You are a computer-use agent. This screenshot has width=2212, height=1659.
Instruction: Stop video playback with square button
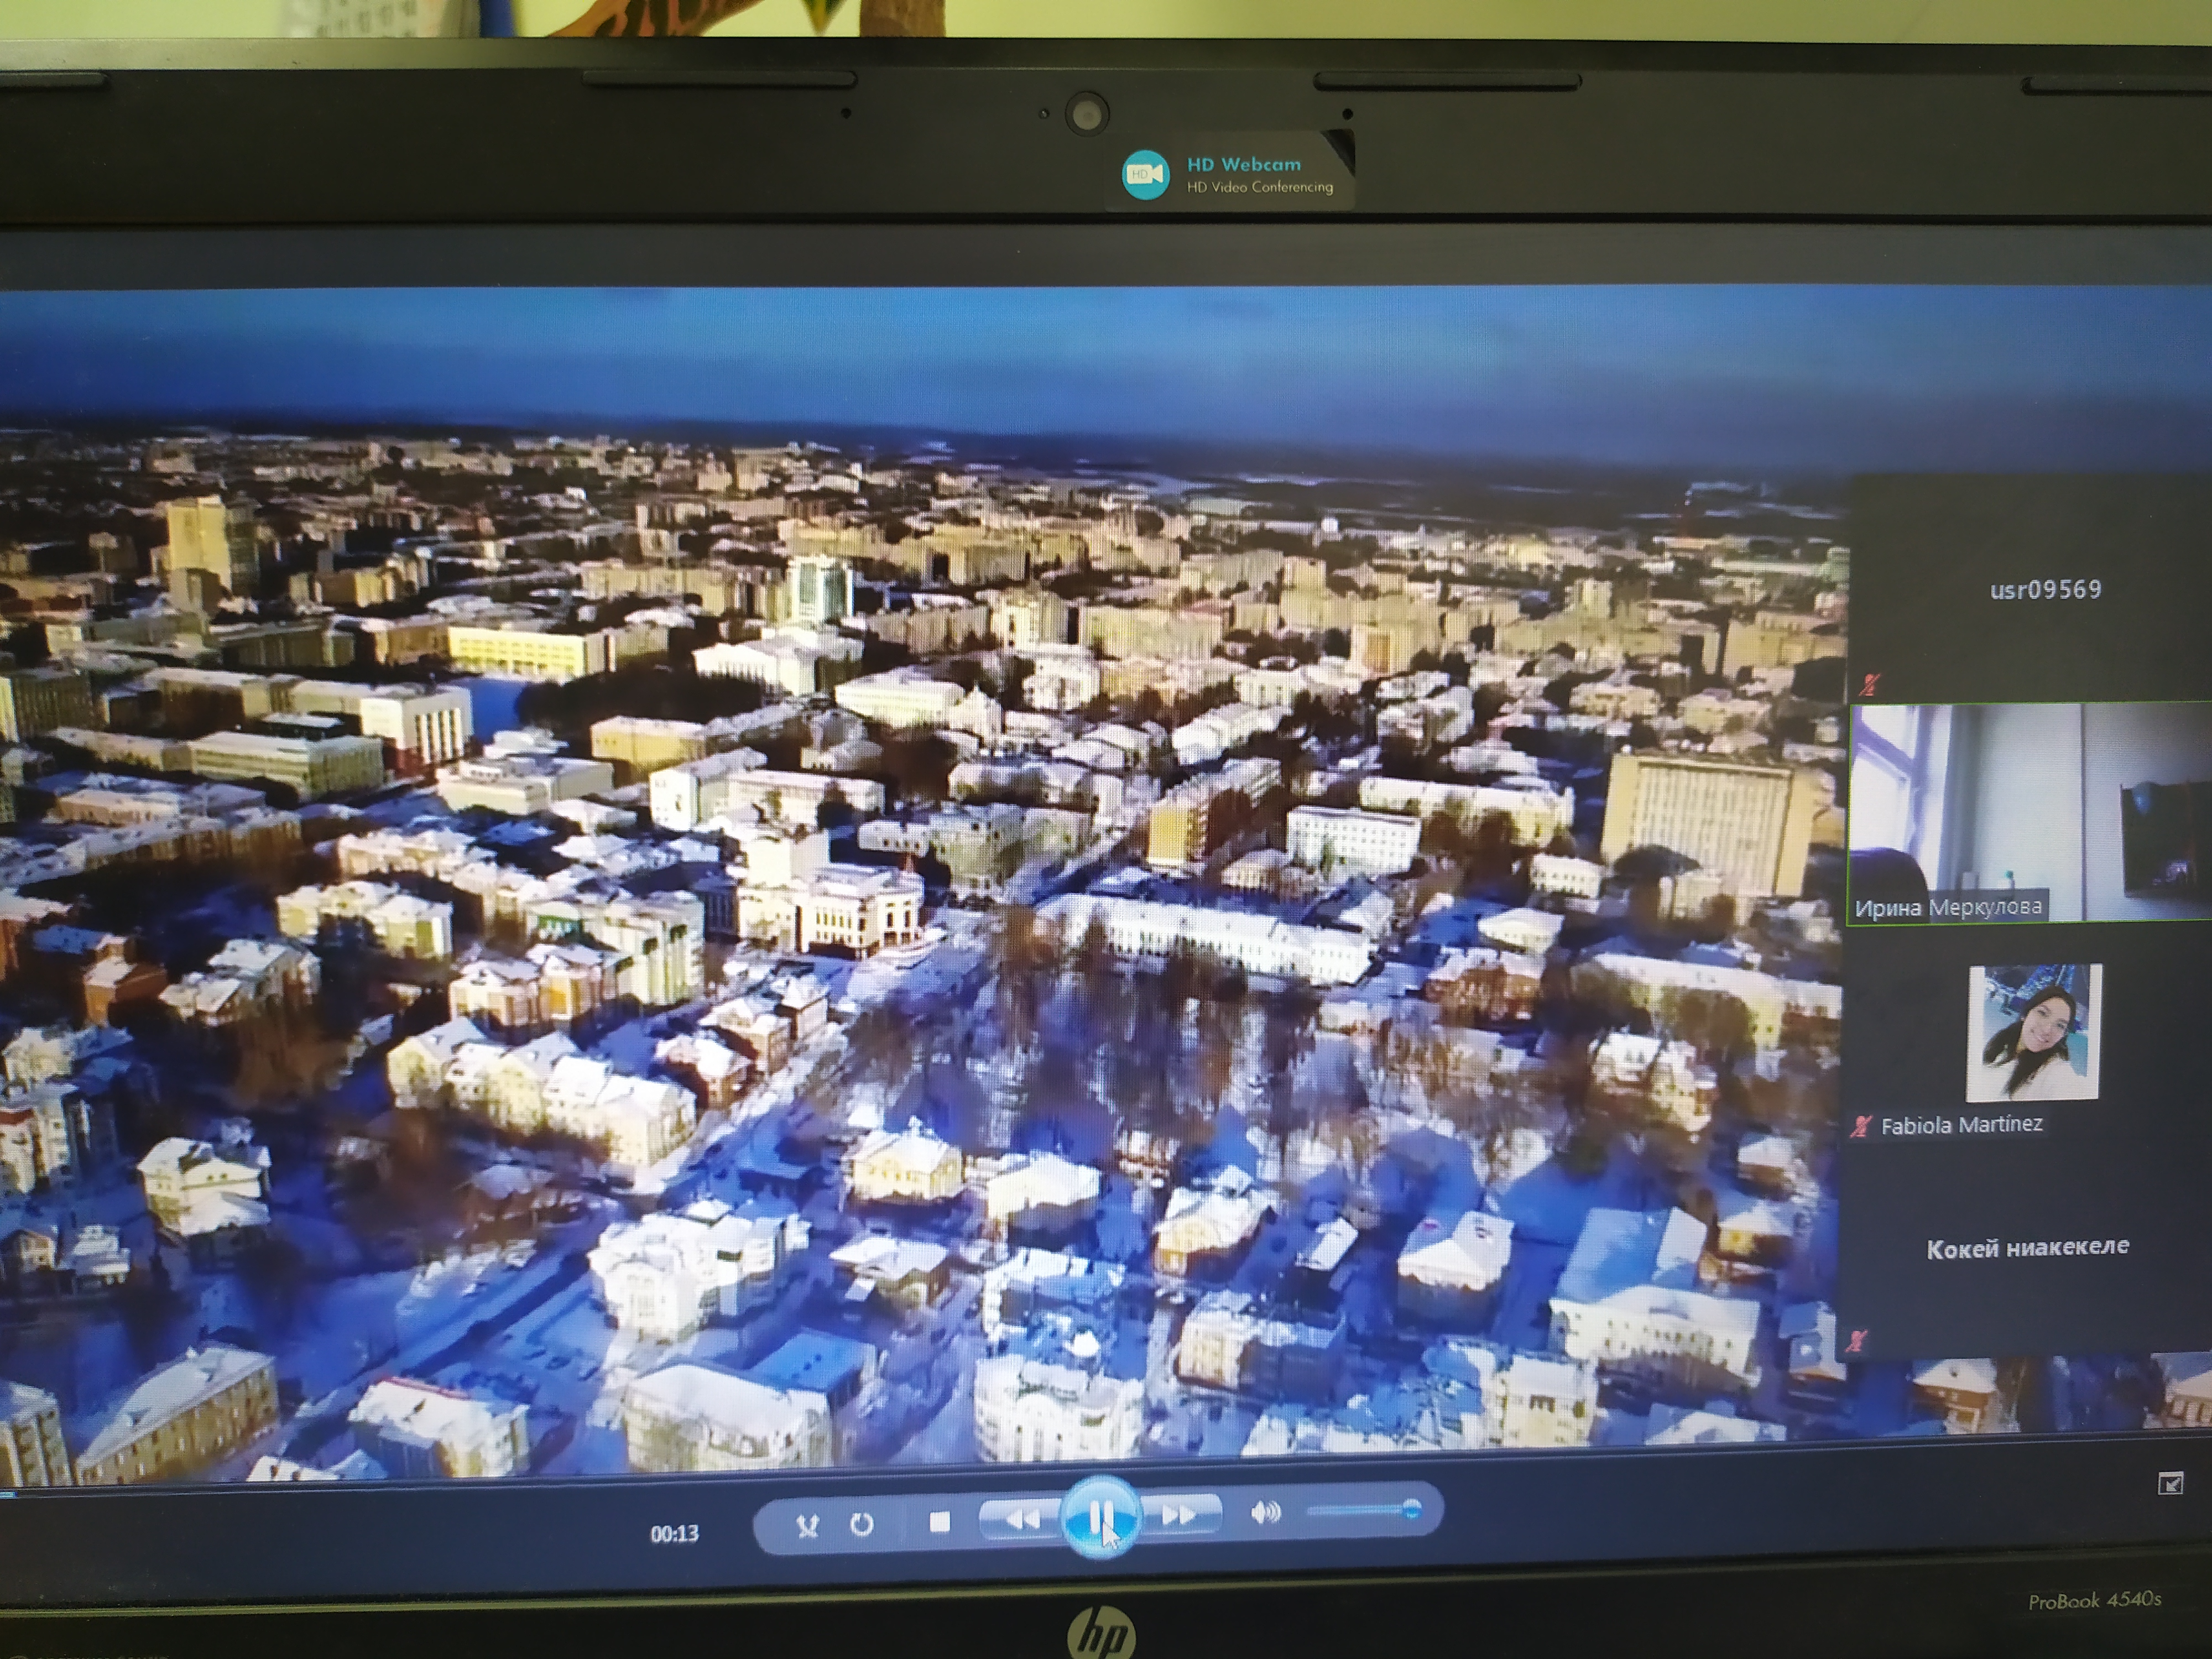coord(939,1521)
